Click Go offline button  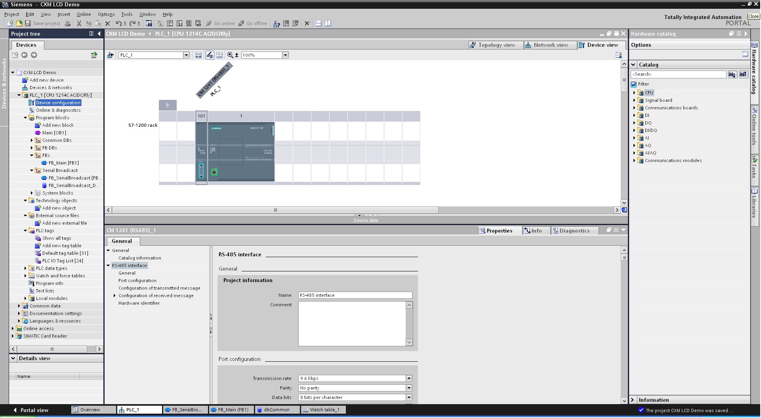point(252,23)
